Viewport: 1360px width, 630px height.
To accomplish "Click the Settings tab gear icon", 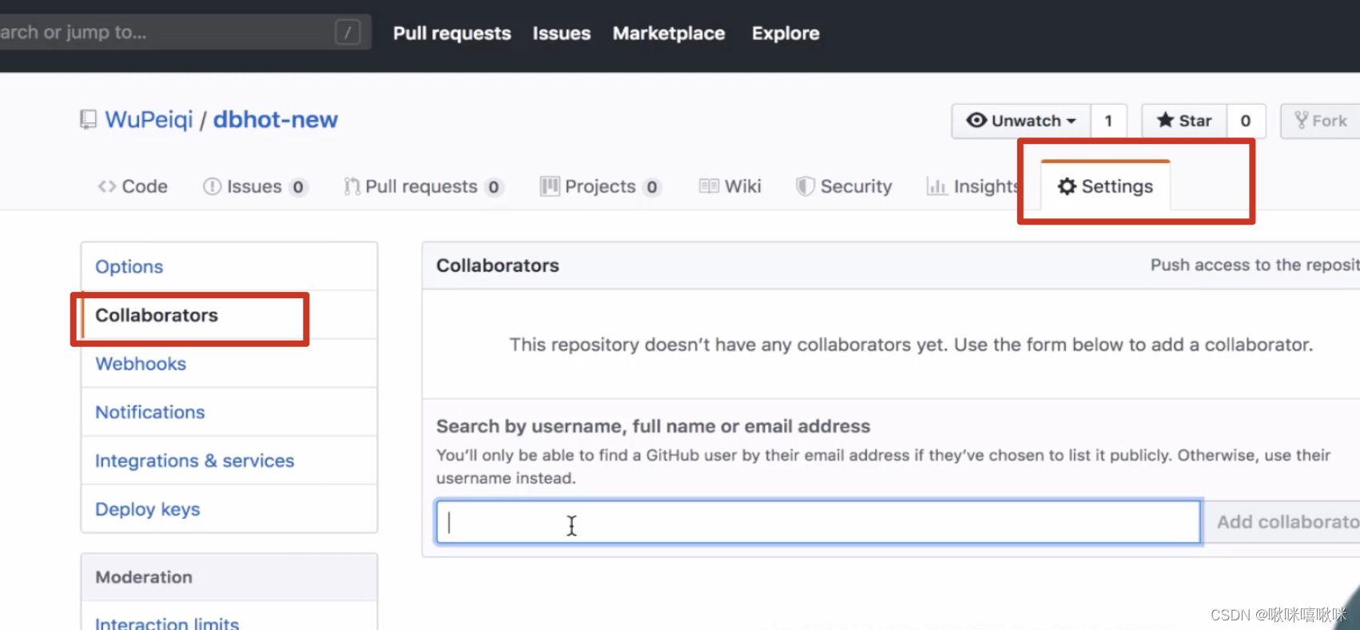I will tap(1067, 186).
